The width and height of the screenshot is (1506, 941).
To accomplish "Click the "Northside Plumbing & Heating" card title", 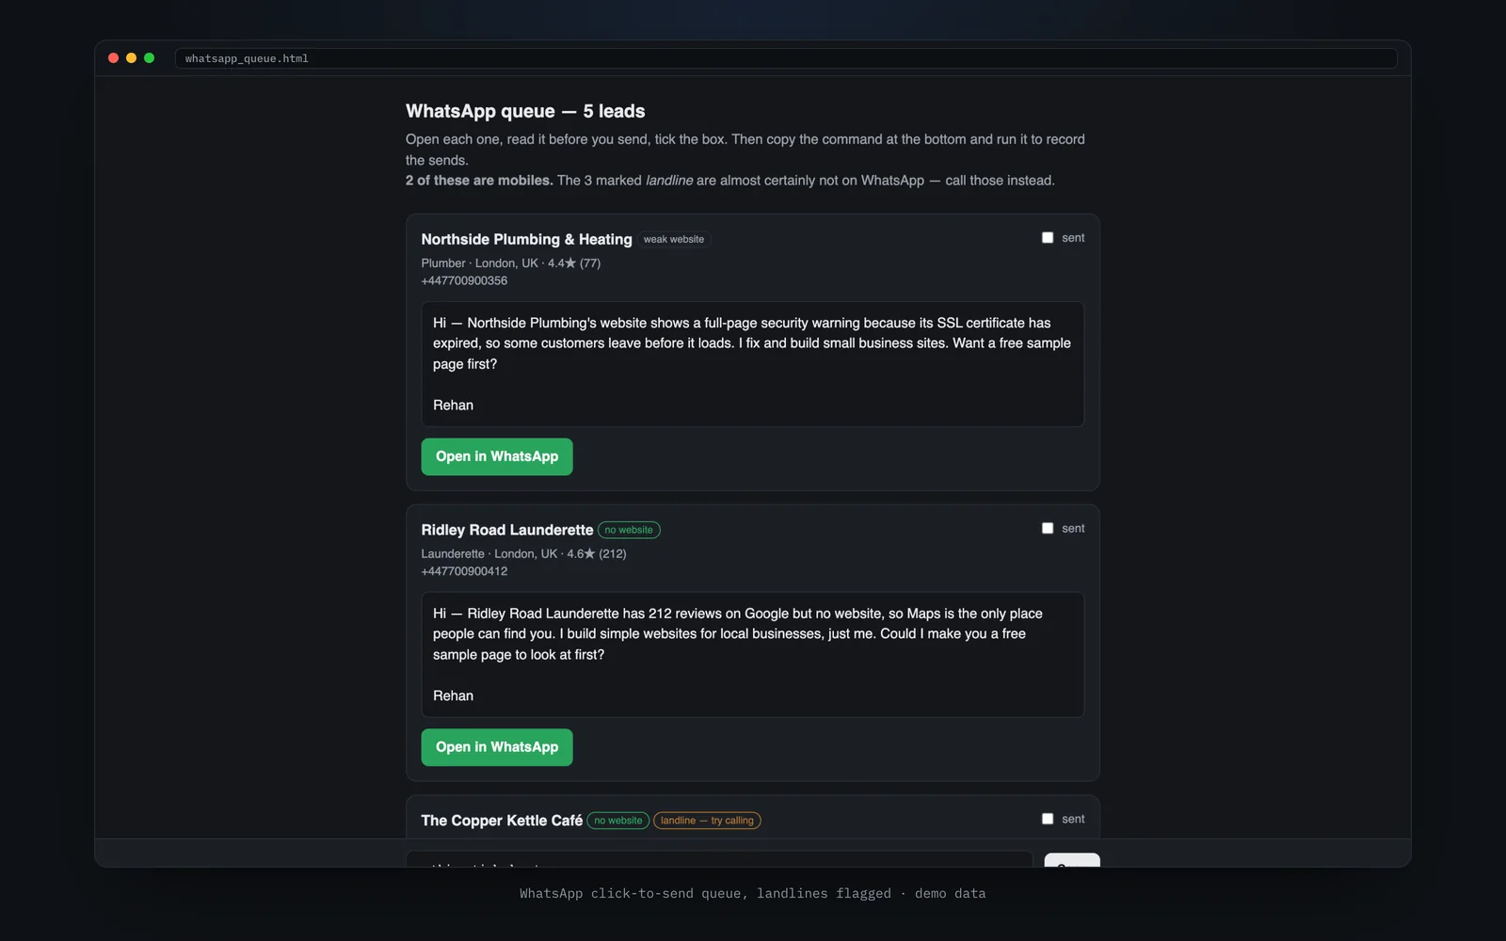I will 527,239.
